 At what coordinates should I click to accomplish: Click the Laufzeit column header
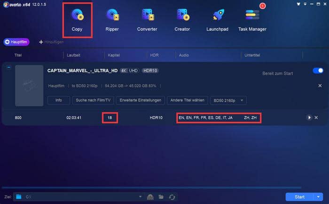click(73, 55)
